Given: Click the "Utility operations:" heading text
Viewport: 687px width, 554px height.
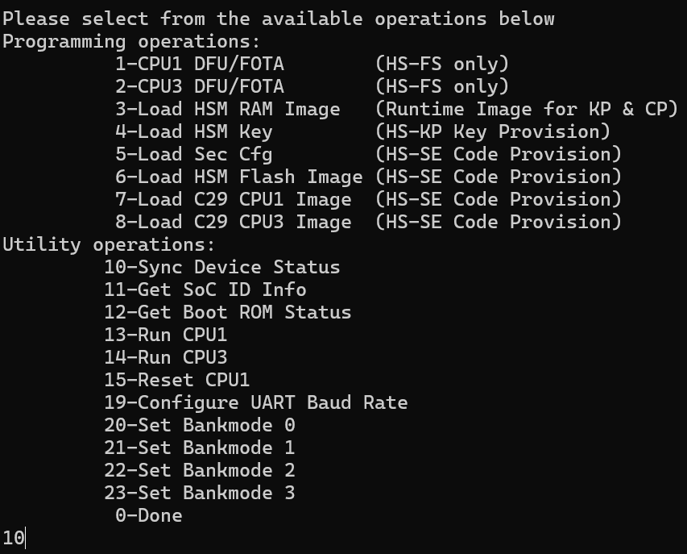Looking at the screenshot, I should [x=109, y=244].
